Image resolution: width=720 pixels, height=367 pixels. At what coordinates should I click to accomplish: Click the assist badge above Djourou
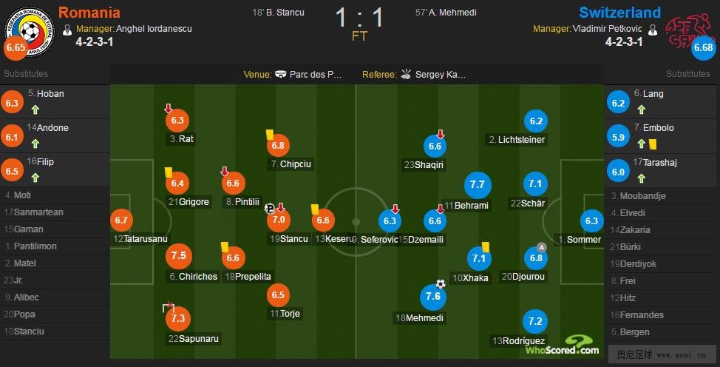coord(542,247)
